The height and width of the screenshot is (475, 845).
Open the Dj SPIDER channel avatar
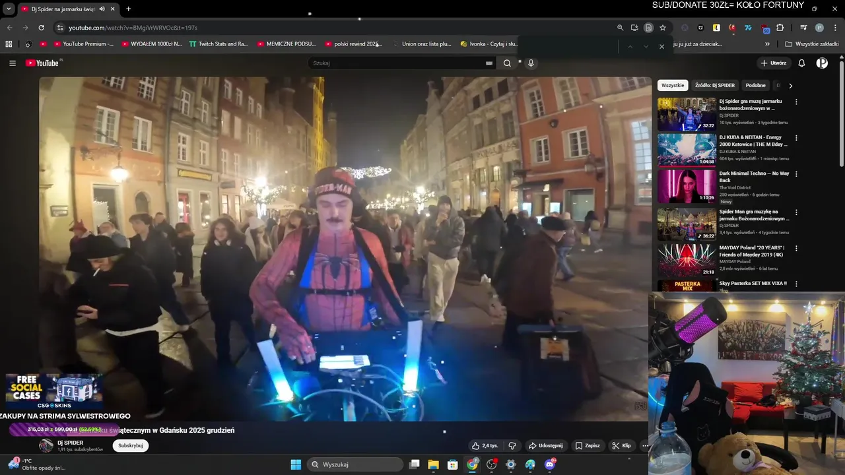46,445
